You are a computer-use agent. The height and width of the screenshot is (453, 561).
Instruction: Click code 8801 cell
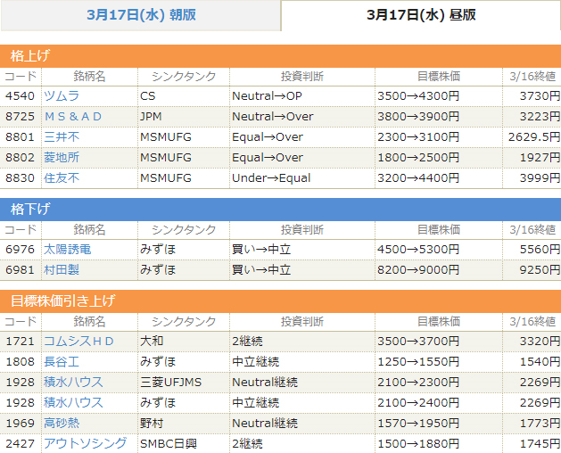20,137
